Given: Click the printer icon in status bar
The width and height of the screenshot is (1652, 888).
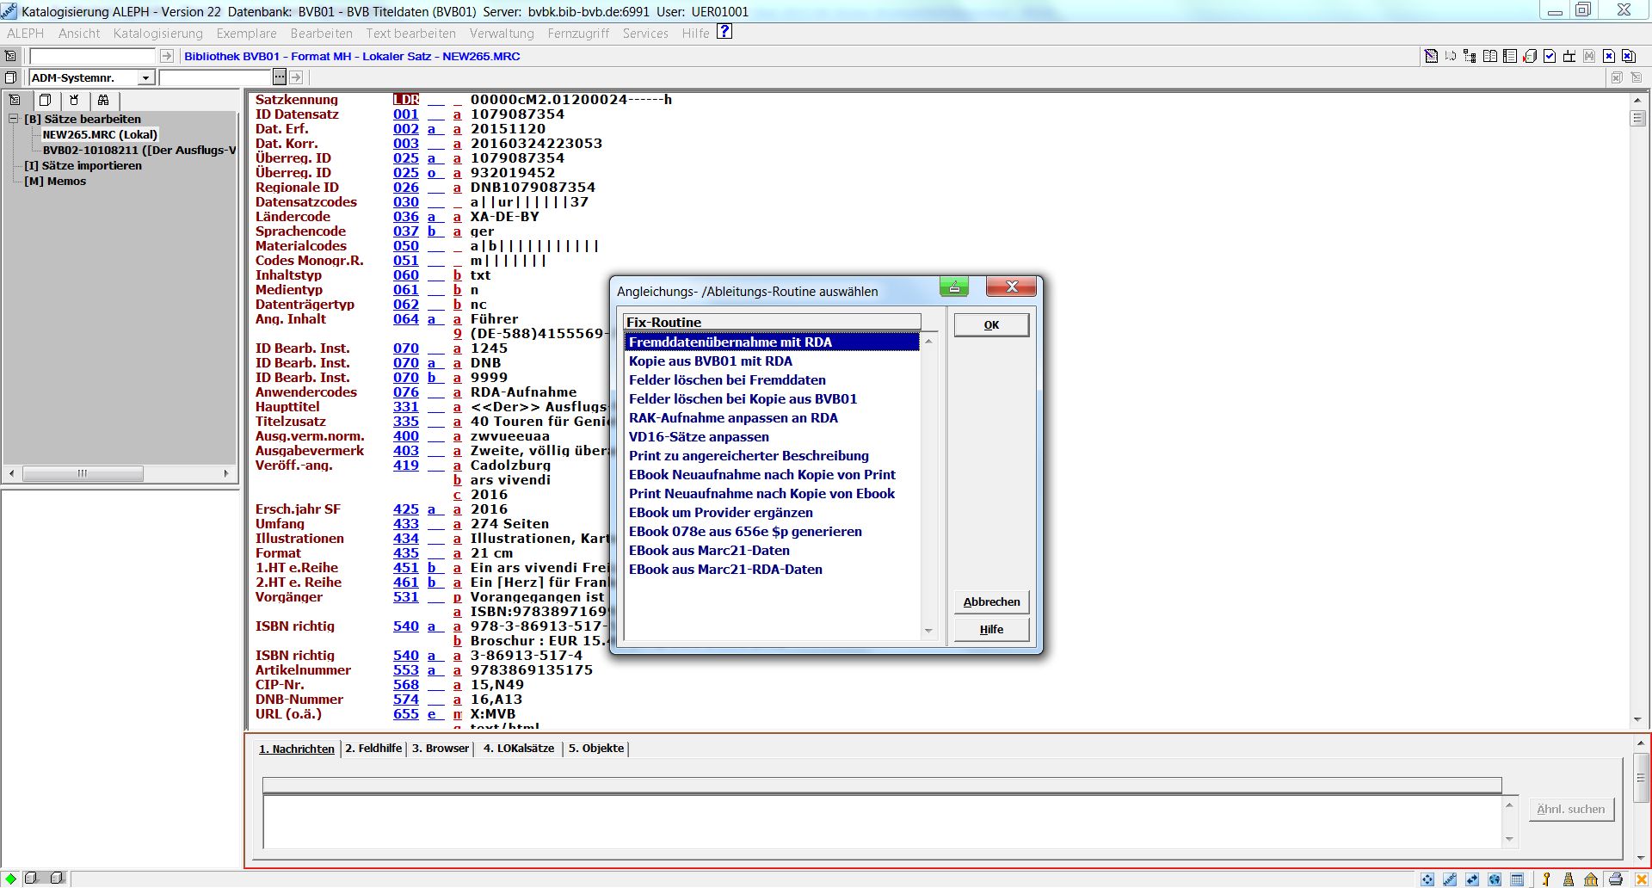Looking at the screenshot, I should pos(1615,879).
